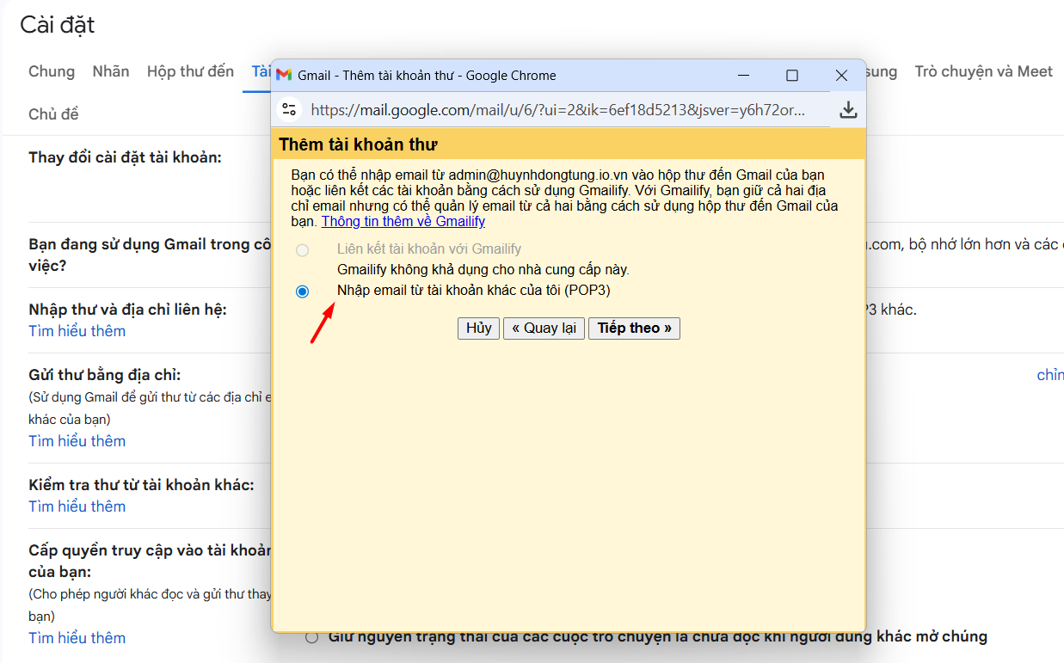Viewport: 1064px width, 663px height.
Task: Open Tìm hiểu thêm under Cấp quyền truy cập
Action: tap(77, 638)
